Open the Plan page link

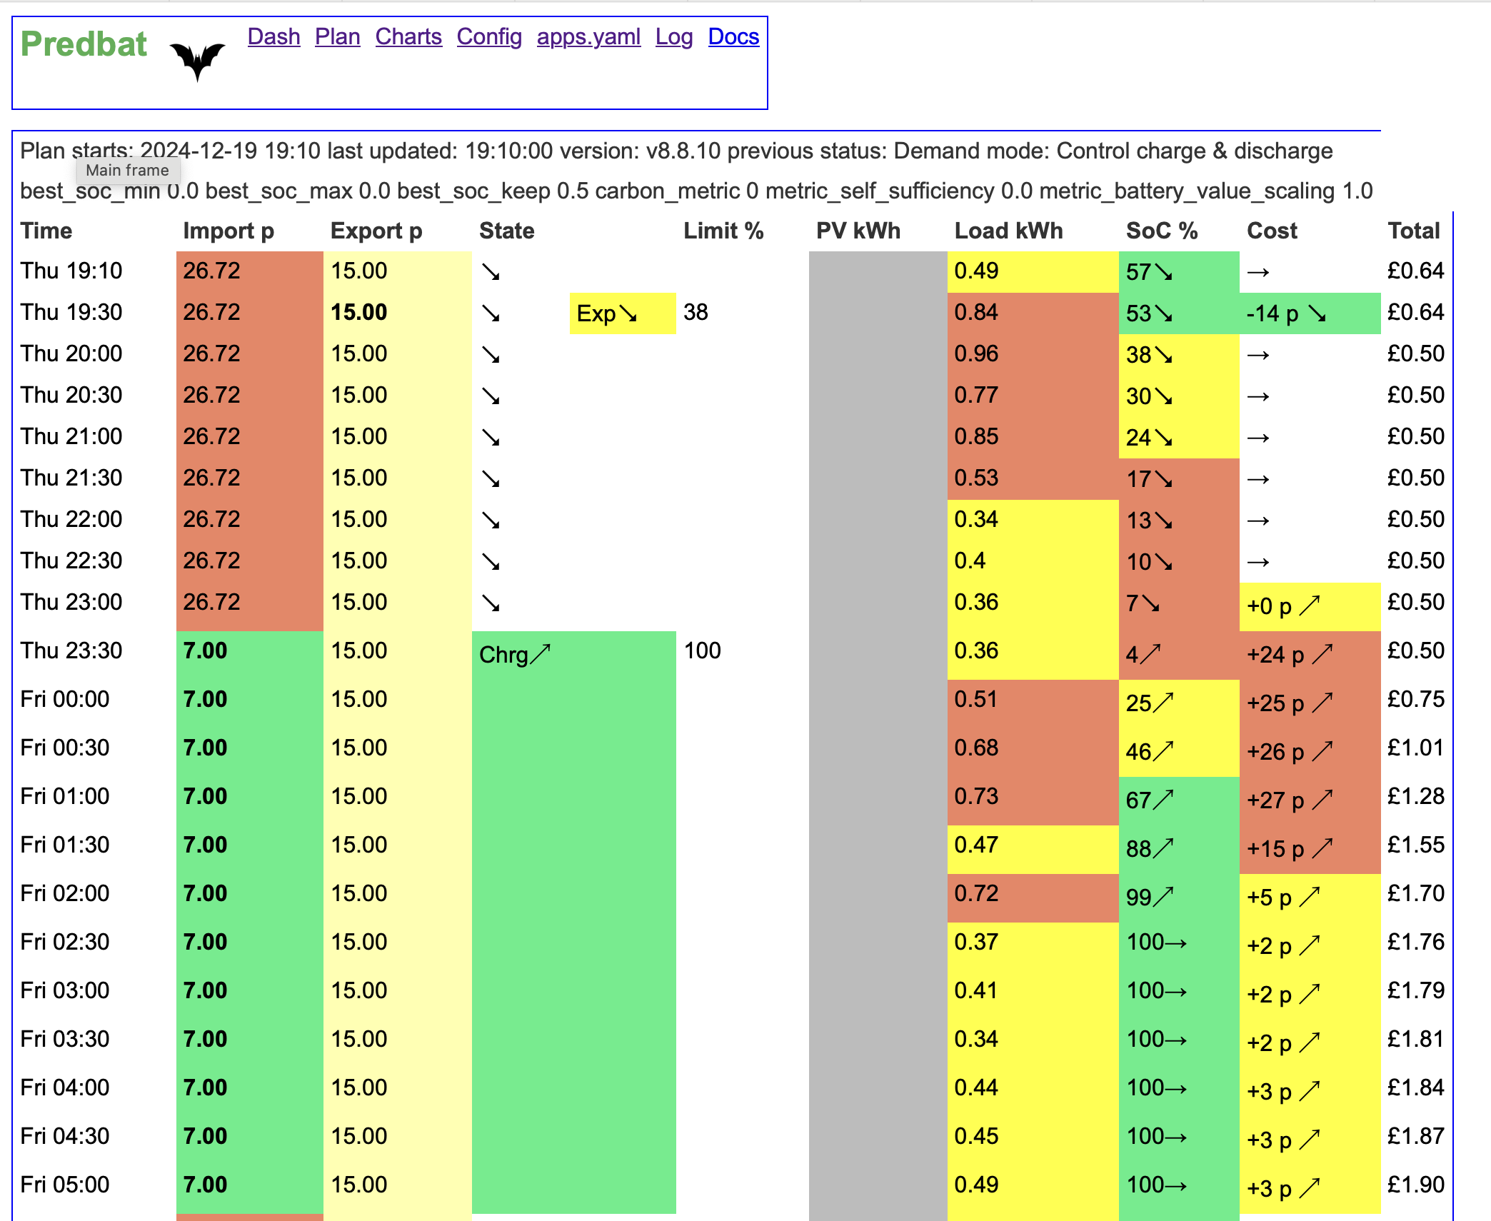[x=337, y=36]
